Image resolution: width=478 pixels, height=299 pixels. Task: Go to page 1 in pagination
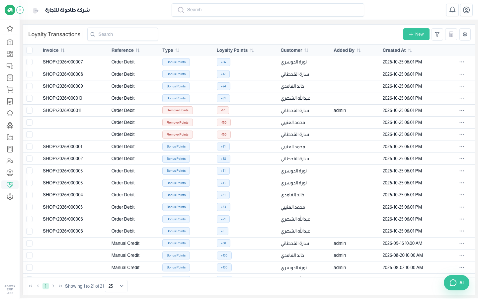[x=45, y=286]
